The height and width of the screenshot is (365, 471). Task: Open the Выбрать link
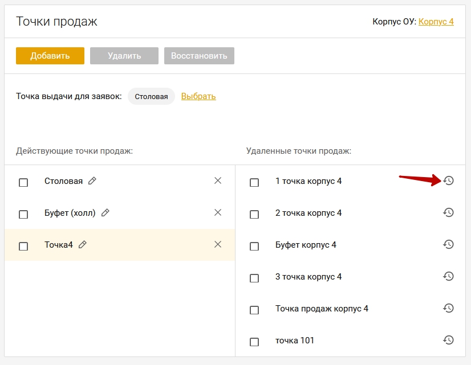click(198, 96)
